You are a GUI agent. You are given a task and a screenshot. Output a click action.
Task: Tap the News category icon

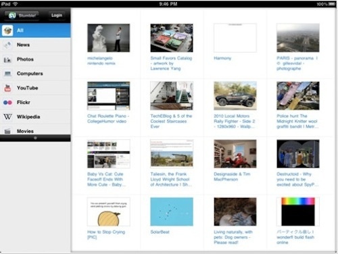point(7,45)
